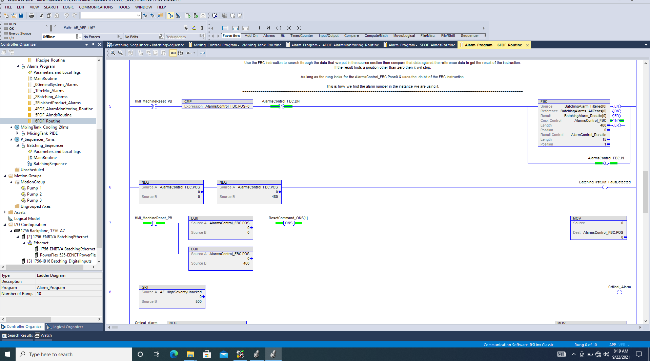Toggle the pin on Controller Organizer panel
Screen dimensions: 650x361
coord(93,44)
